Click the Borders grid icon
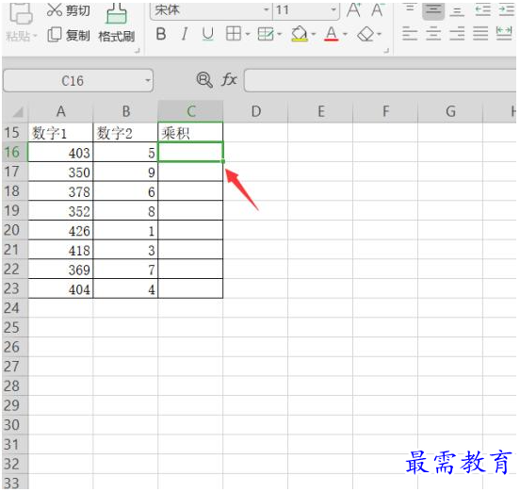Viewport: 520px width, 492px height. click(x=234, y=34)
